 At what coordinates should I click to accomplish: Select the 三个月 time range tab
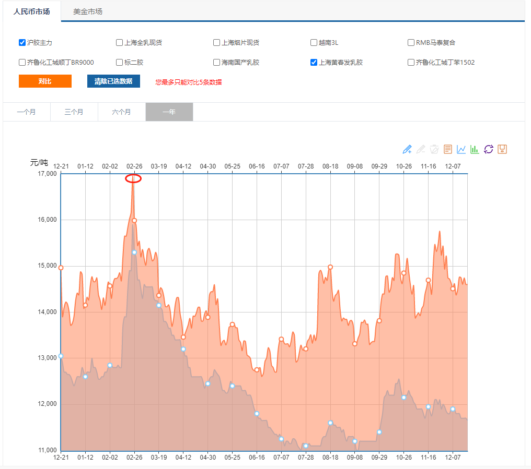74,112
